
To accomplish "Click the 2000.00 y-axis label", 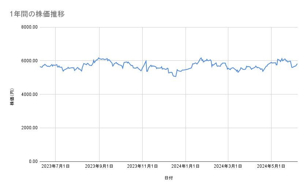I will pyautogui.click(x=28, y=128).
